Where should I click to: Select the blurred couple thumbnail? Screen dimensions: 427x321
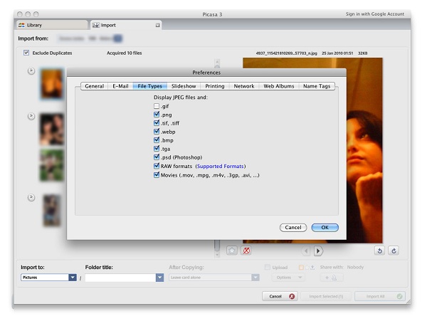[51, 129]
